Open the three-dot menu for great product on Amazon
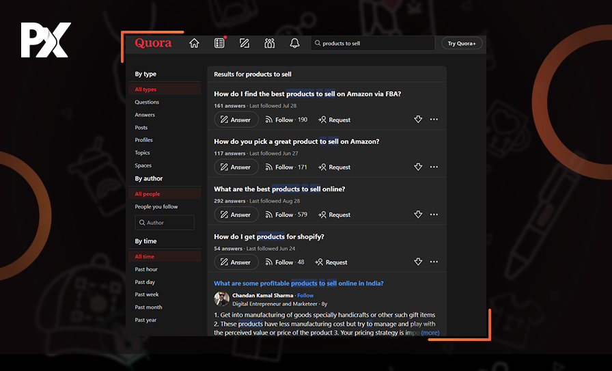The width and height of the screenshot is (612, 371). pyautogui.click(x=434, y=167)
